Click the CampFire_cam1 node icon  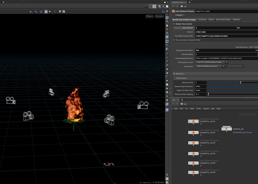click(193, 121)
